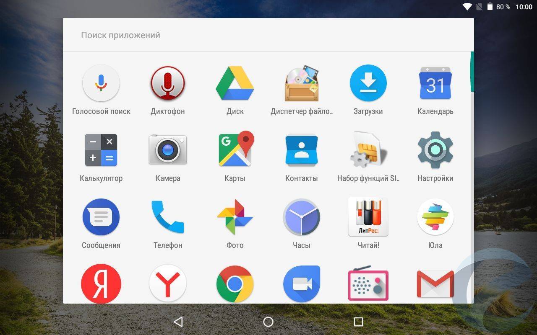Open the Голосовой поиск voice search app
This screenshot has height=335, width=537.
tap(101, 83)
